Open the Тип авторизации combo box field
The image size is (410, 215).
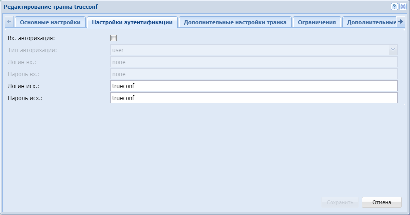[x=249, y=50]
